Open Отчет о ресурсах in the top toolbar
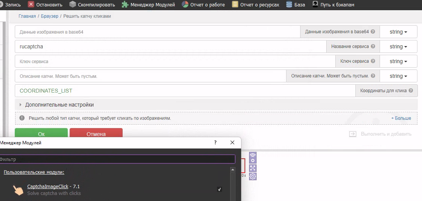422x201 pixels. [256, 5]
